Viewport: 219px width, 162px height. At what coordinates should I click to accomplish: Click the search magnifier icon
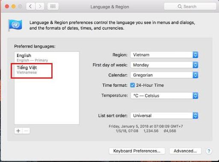(x=180, y=6)
